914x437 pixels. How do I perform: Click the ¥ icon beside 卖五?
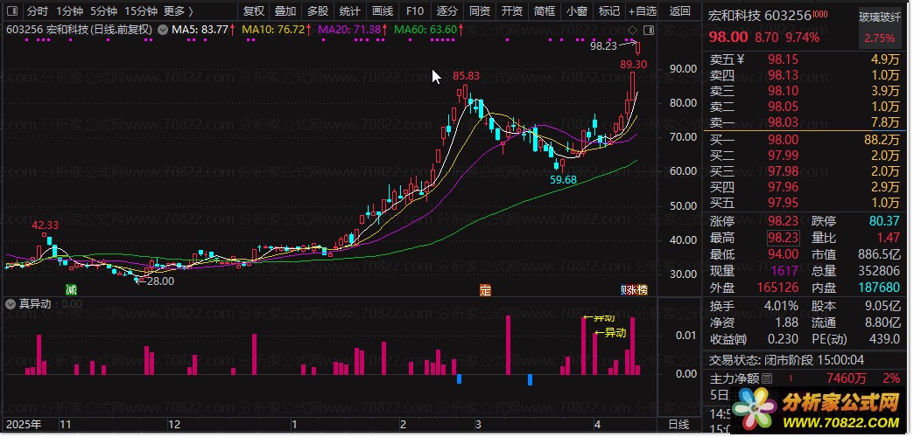click(741, 59)
